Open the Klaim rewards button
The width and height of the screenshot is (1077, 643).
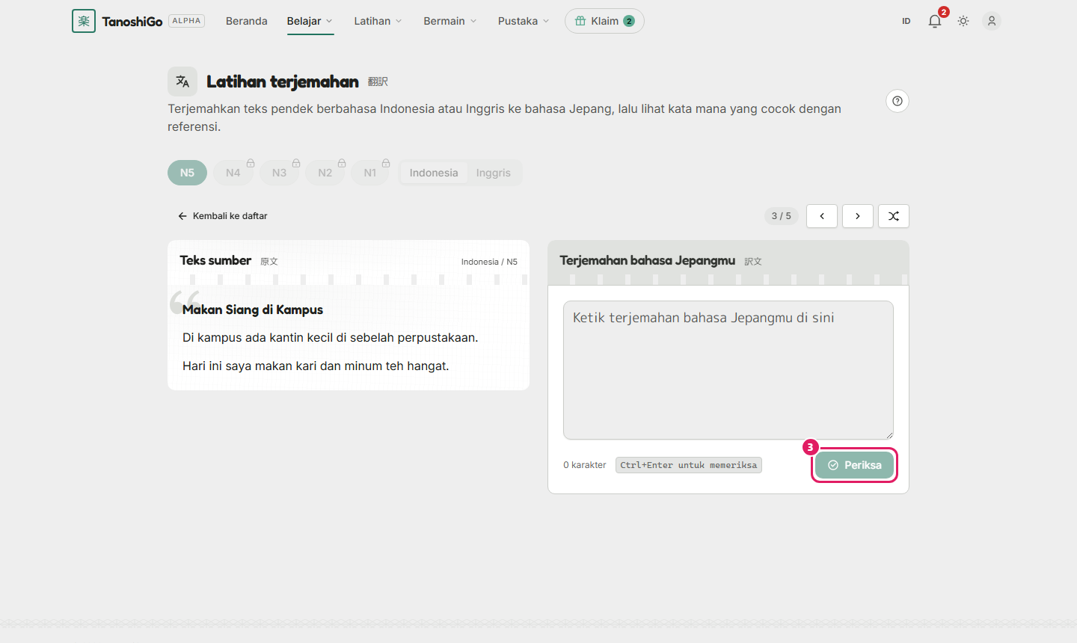pyautogui.click(x=604, y=21)
